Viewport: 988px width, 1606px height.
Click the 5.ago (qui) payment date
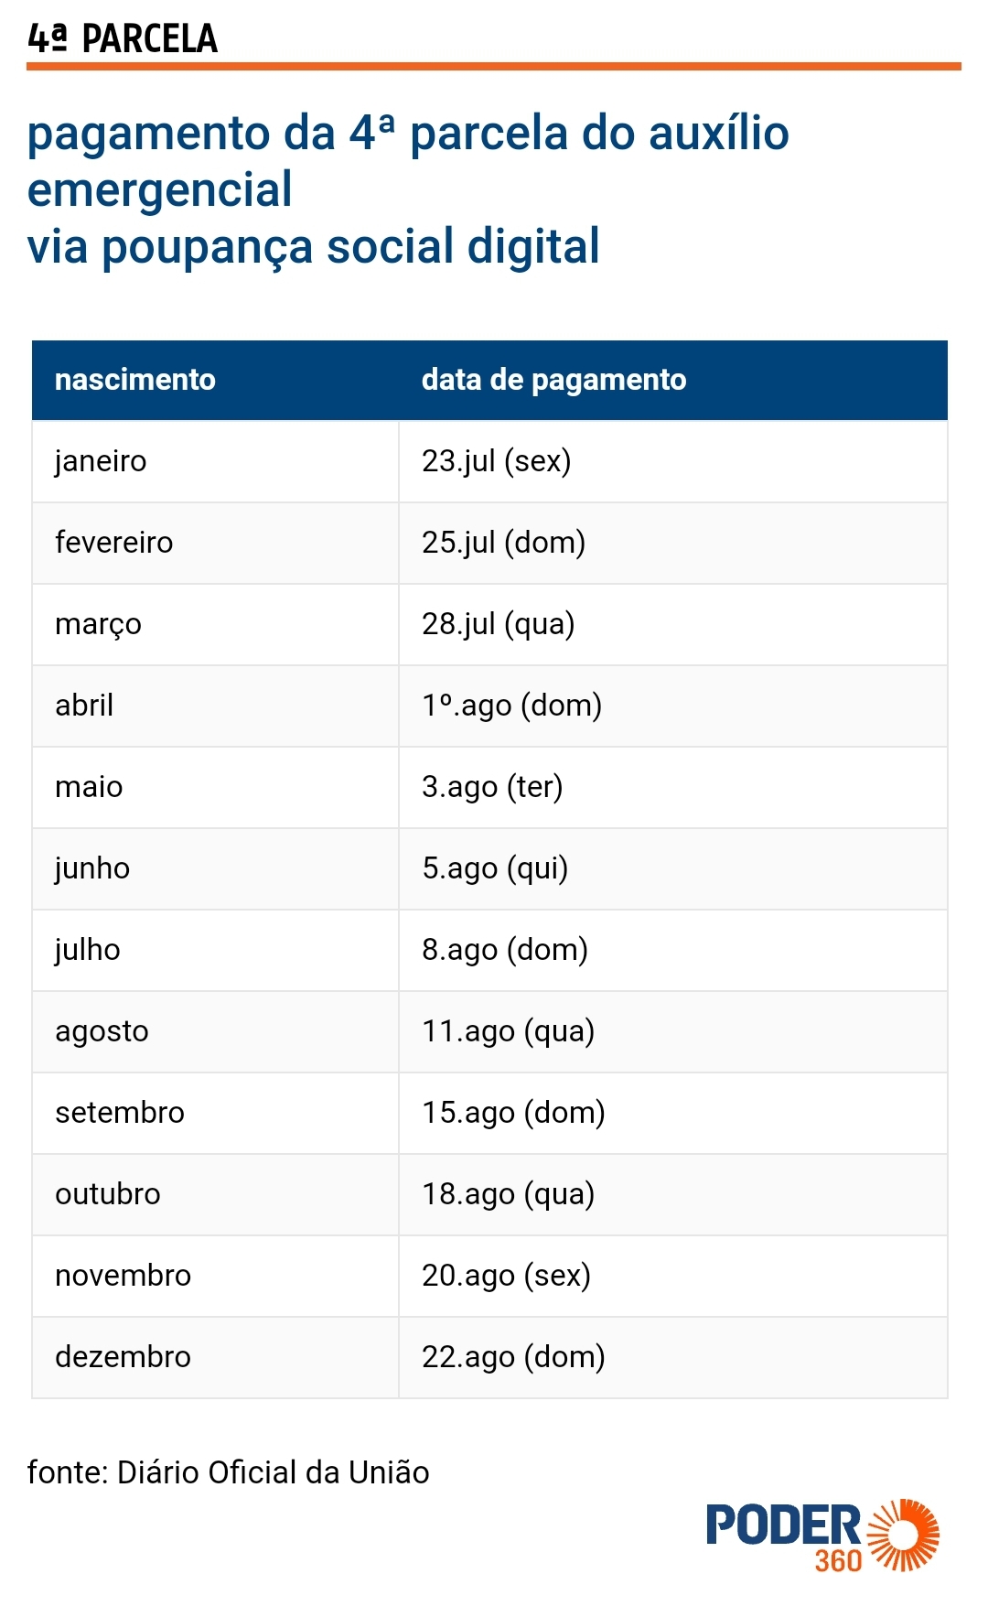tap(495, 868)
